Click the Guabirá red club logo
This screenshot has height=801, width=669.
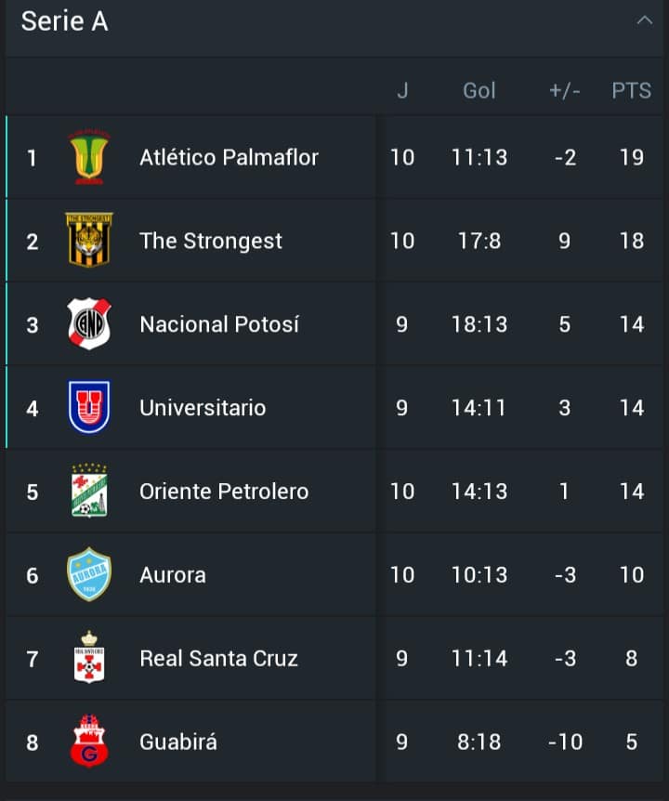(x=89, y=742)
